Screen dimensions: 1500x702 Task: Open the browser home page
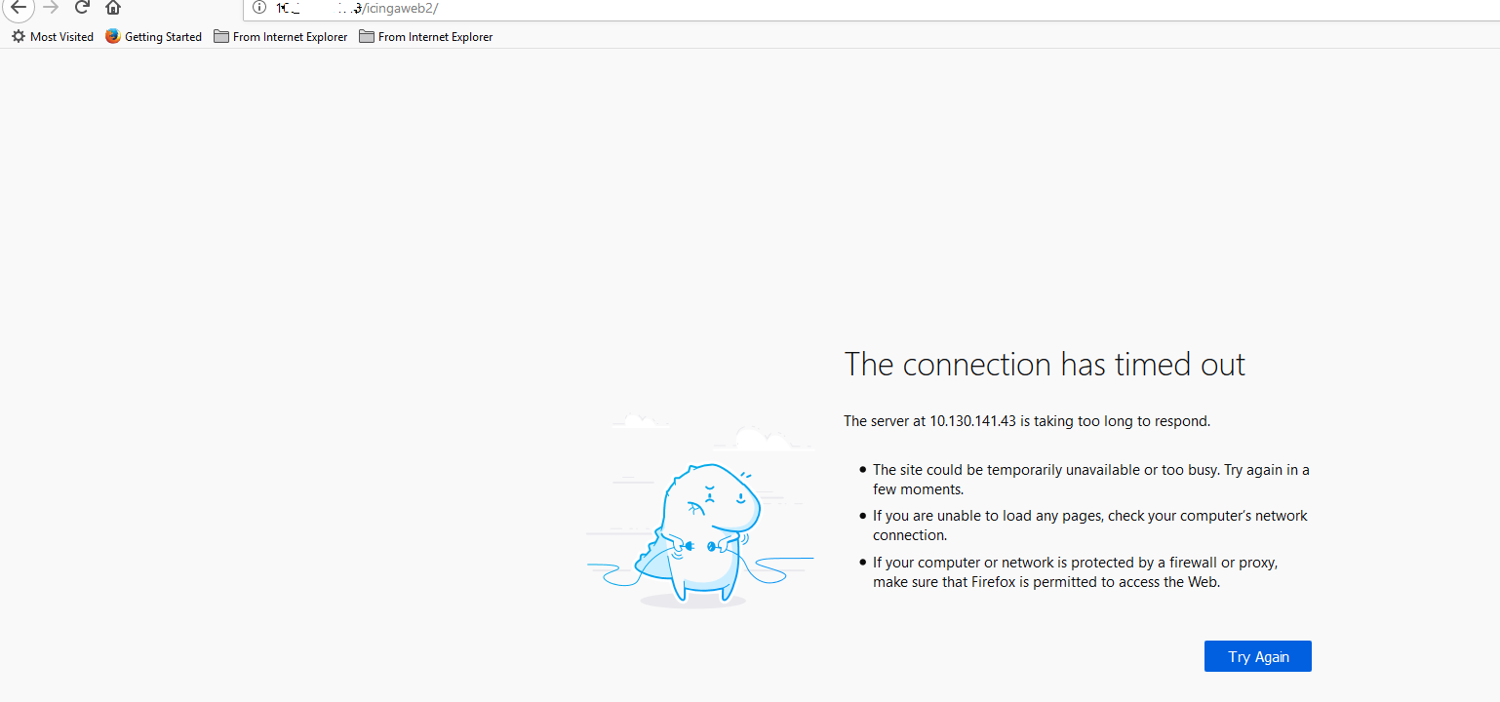[x=113, y=8]
